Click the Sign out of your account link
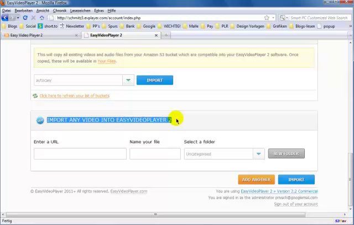 tap(295, 204)
